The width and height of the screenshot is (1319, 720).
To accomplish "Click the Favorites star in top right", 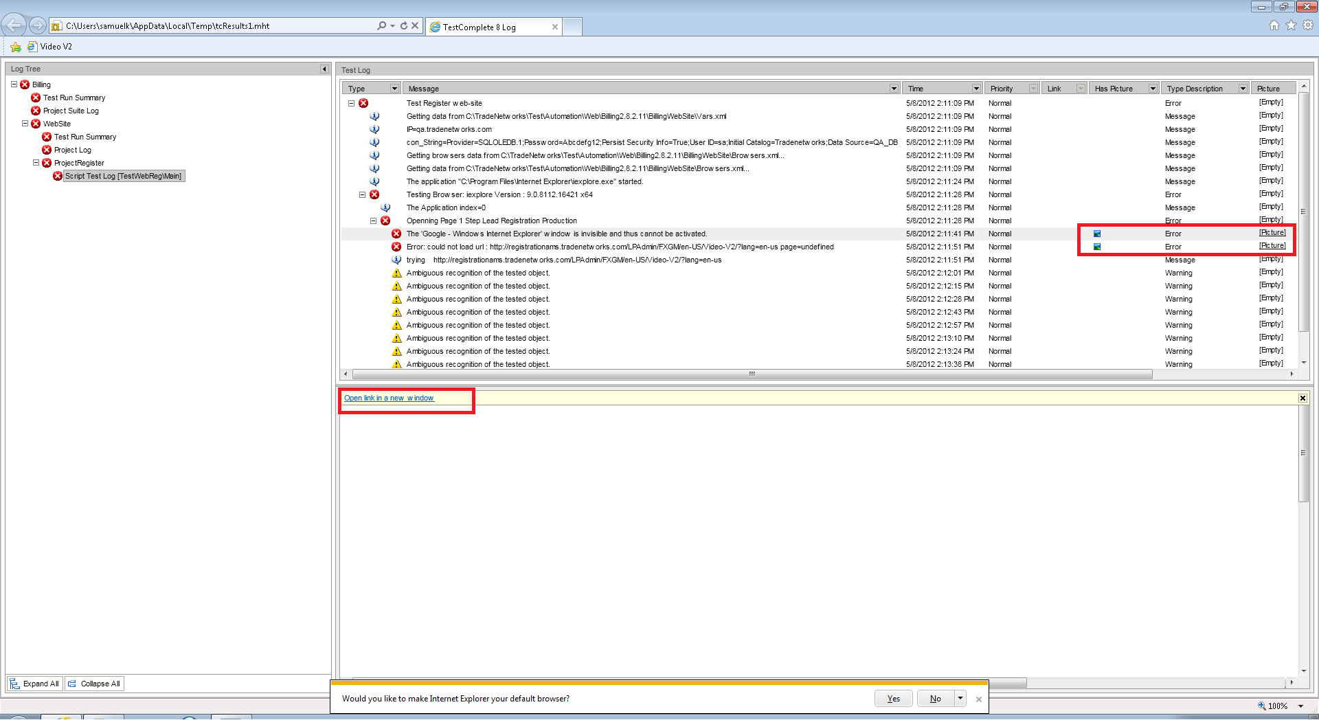I will pyautogui.click(x=1291, y=25).
